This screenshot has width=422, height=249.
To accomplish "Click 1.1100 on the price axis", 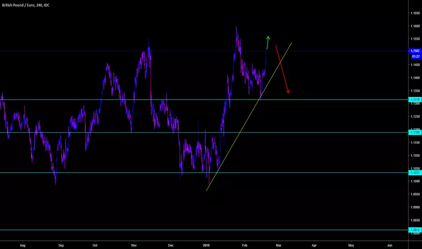I will tap(415, 156).
